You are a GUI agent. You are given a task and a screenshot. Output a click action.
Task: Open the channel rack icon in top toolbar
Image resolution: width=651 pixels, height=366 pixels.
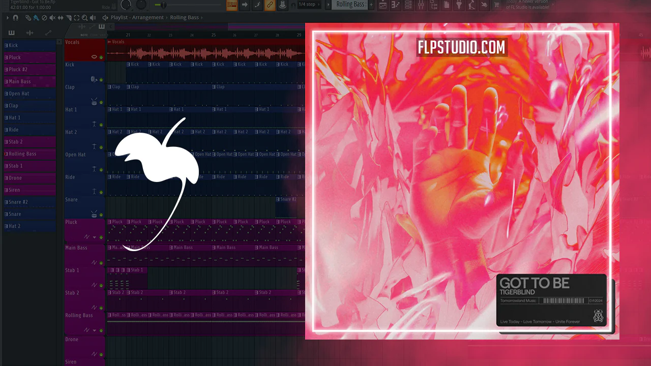408,5
